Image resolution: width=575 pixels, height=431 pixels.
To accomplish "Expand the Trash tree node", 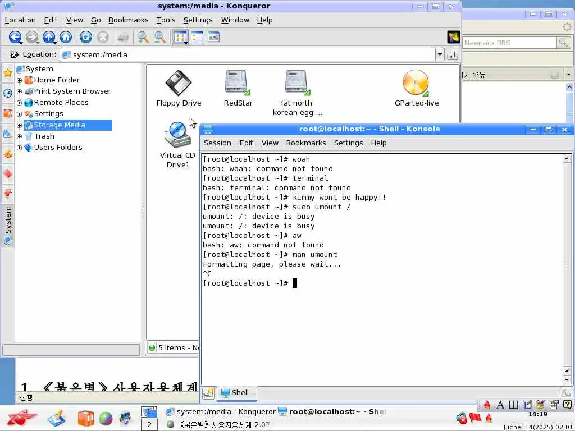I will click(20, 137).
